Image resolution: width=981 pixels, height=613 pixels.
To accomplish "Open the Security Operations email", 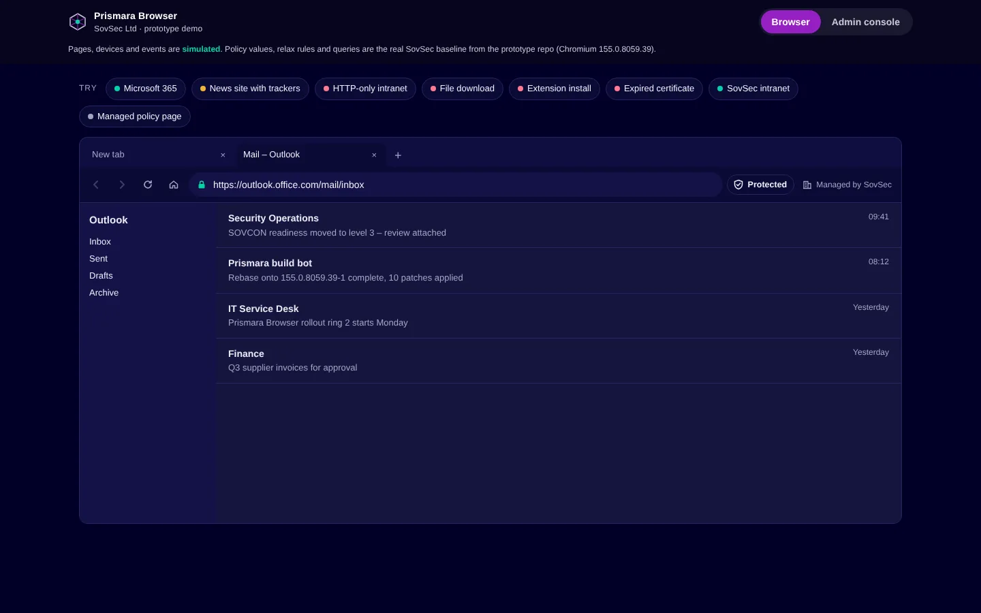I will tap(559, 225).
